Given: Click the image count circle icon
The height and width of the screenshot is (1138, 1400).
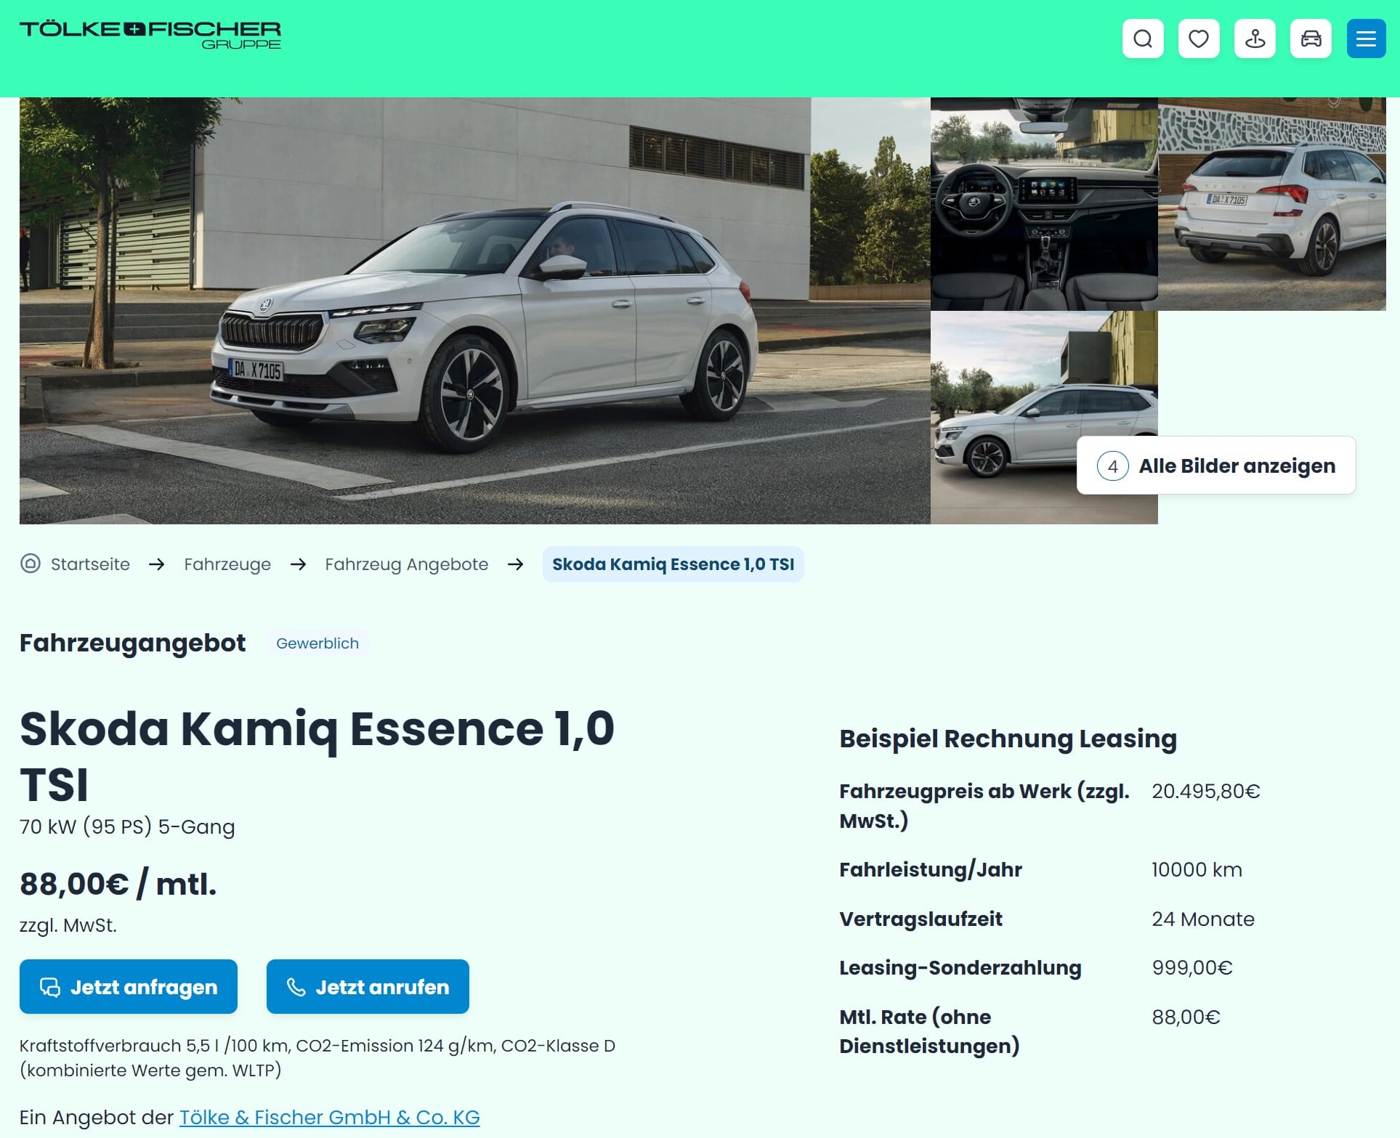Looking at the screenshot, I should (x=1112, y=466).
